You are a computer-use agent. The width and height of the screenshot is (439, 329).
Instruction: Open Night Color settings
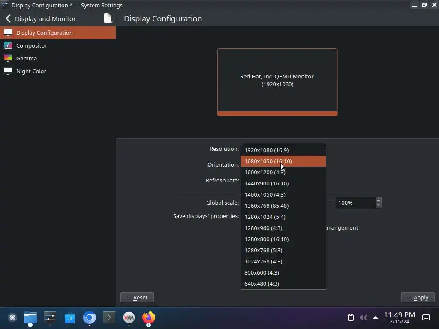[58, 71]
